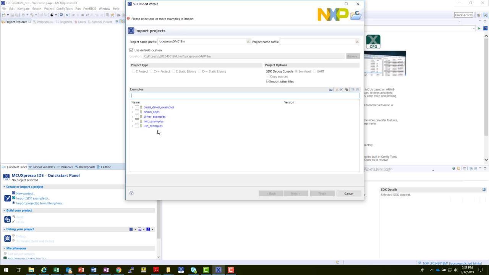
Task: Expand the lwip_examples tree node
Action: (x=133, y=121)
